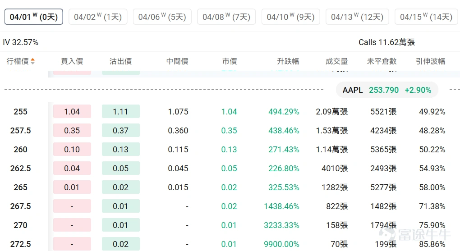
Task: Click implied volatility 71.38%
Action: pyautogui.click(x=432, y=206)
